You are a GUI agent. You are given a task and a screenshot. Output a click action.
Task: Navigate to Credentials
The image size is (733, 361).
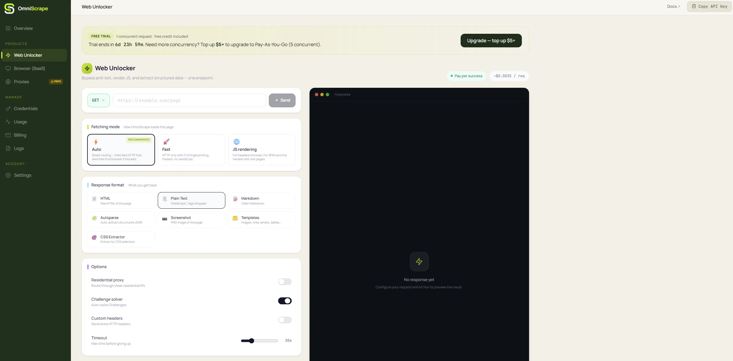click(34, 109)
